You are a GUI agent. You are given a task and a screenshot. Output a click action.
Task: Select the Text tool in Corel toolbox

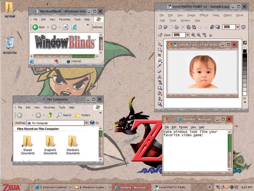[160, 77]
